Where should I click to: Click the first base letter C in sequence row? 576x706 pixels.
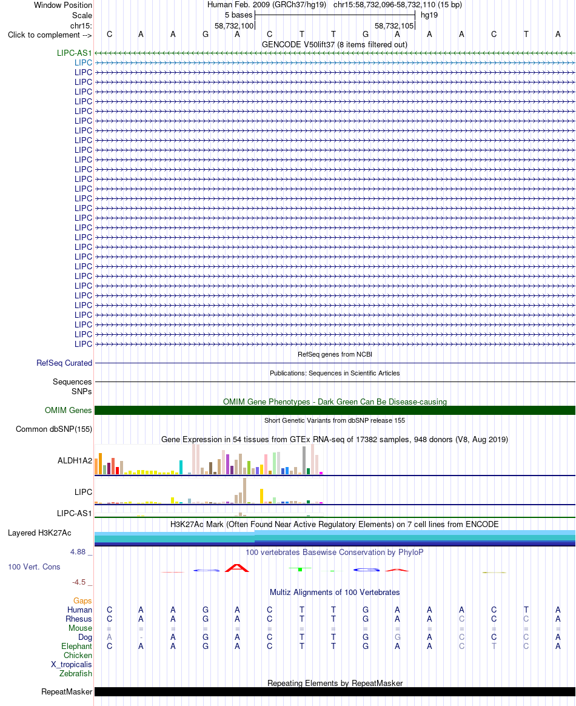(109, 34)
